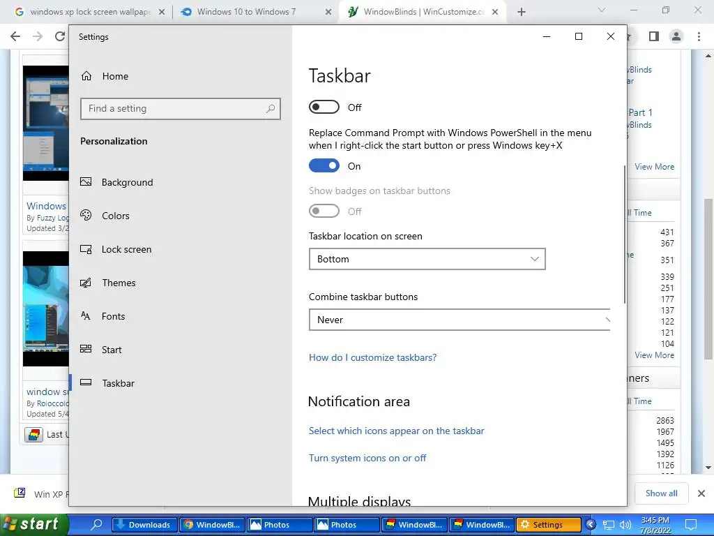This screenshot has height=536, width=714.
Task: Click the browser page scrollbar
Action: point(708,279)
